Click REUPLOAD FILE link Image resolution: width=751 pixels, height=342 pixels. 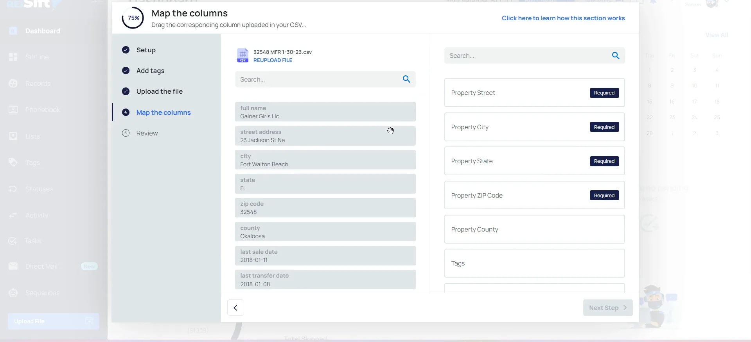tap(273, 60)
